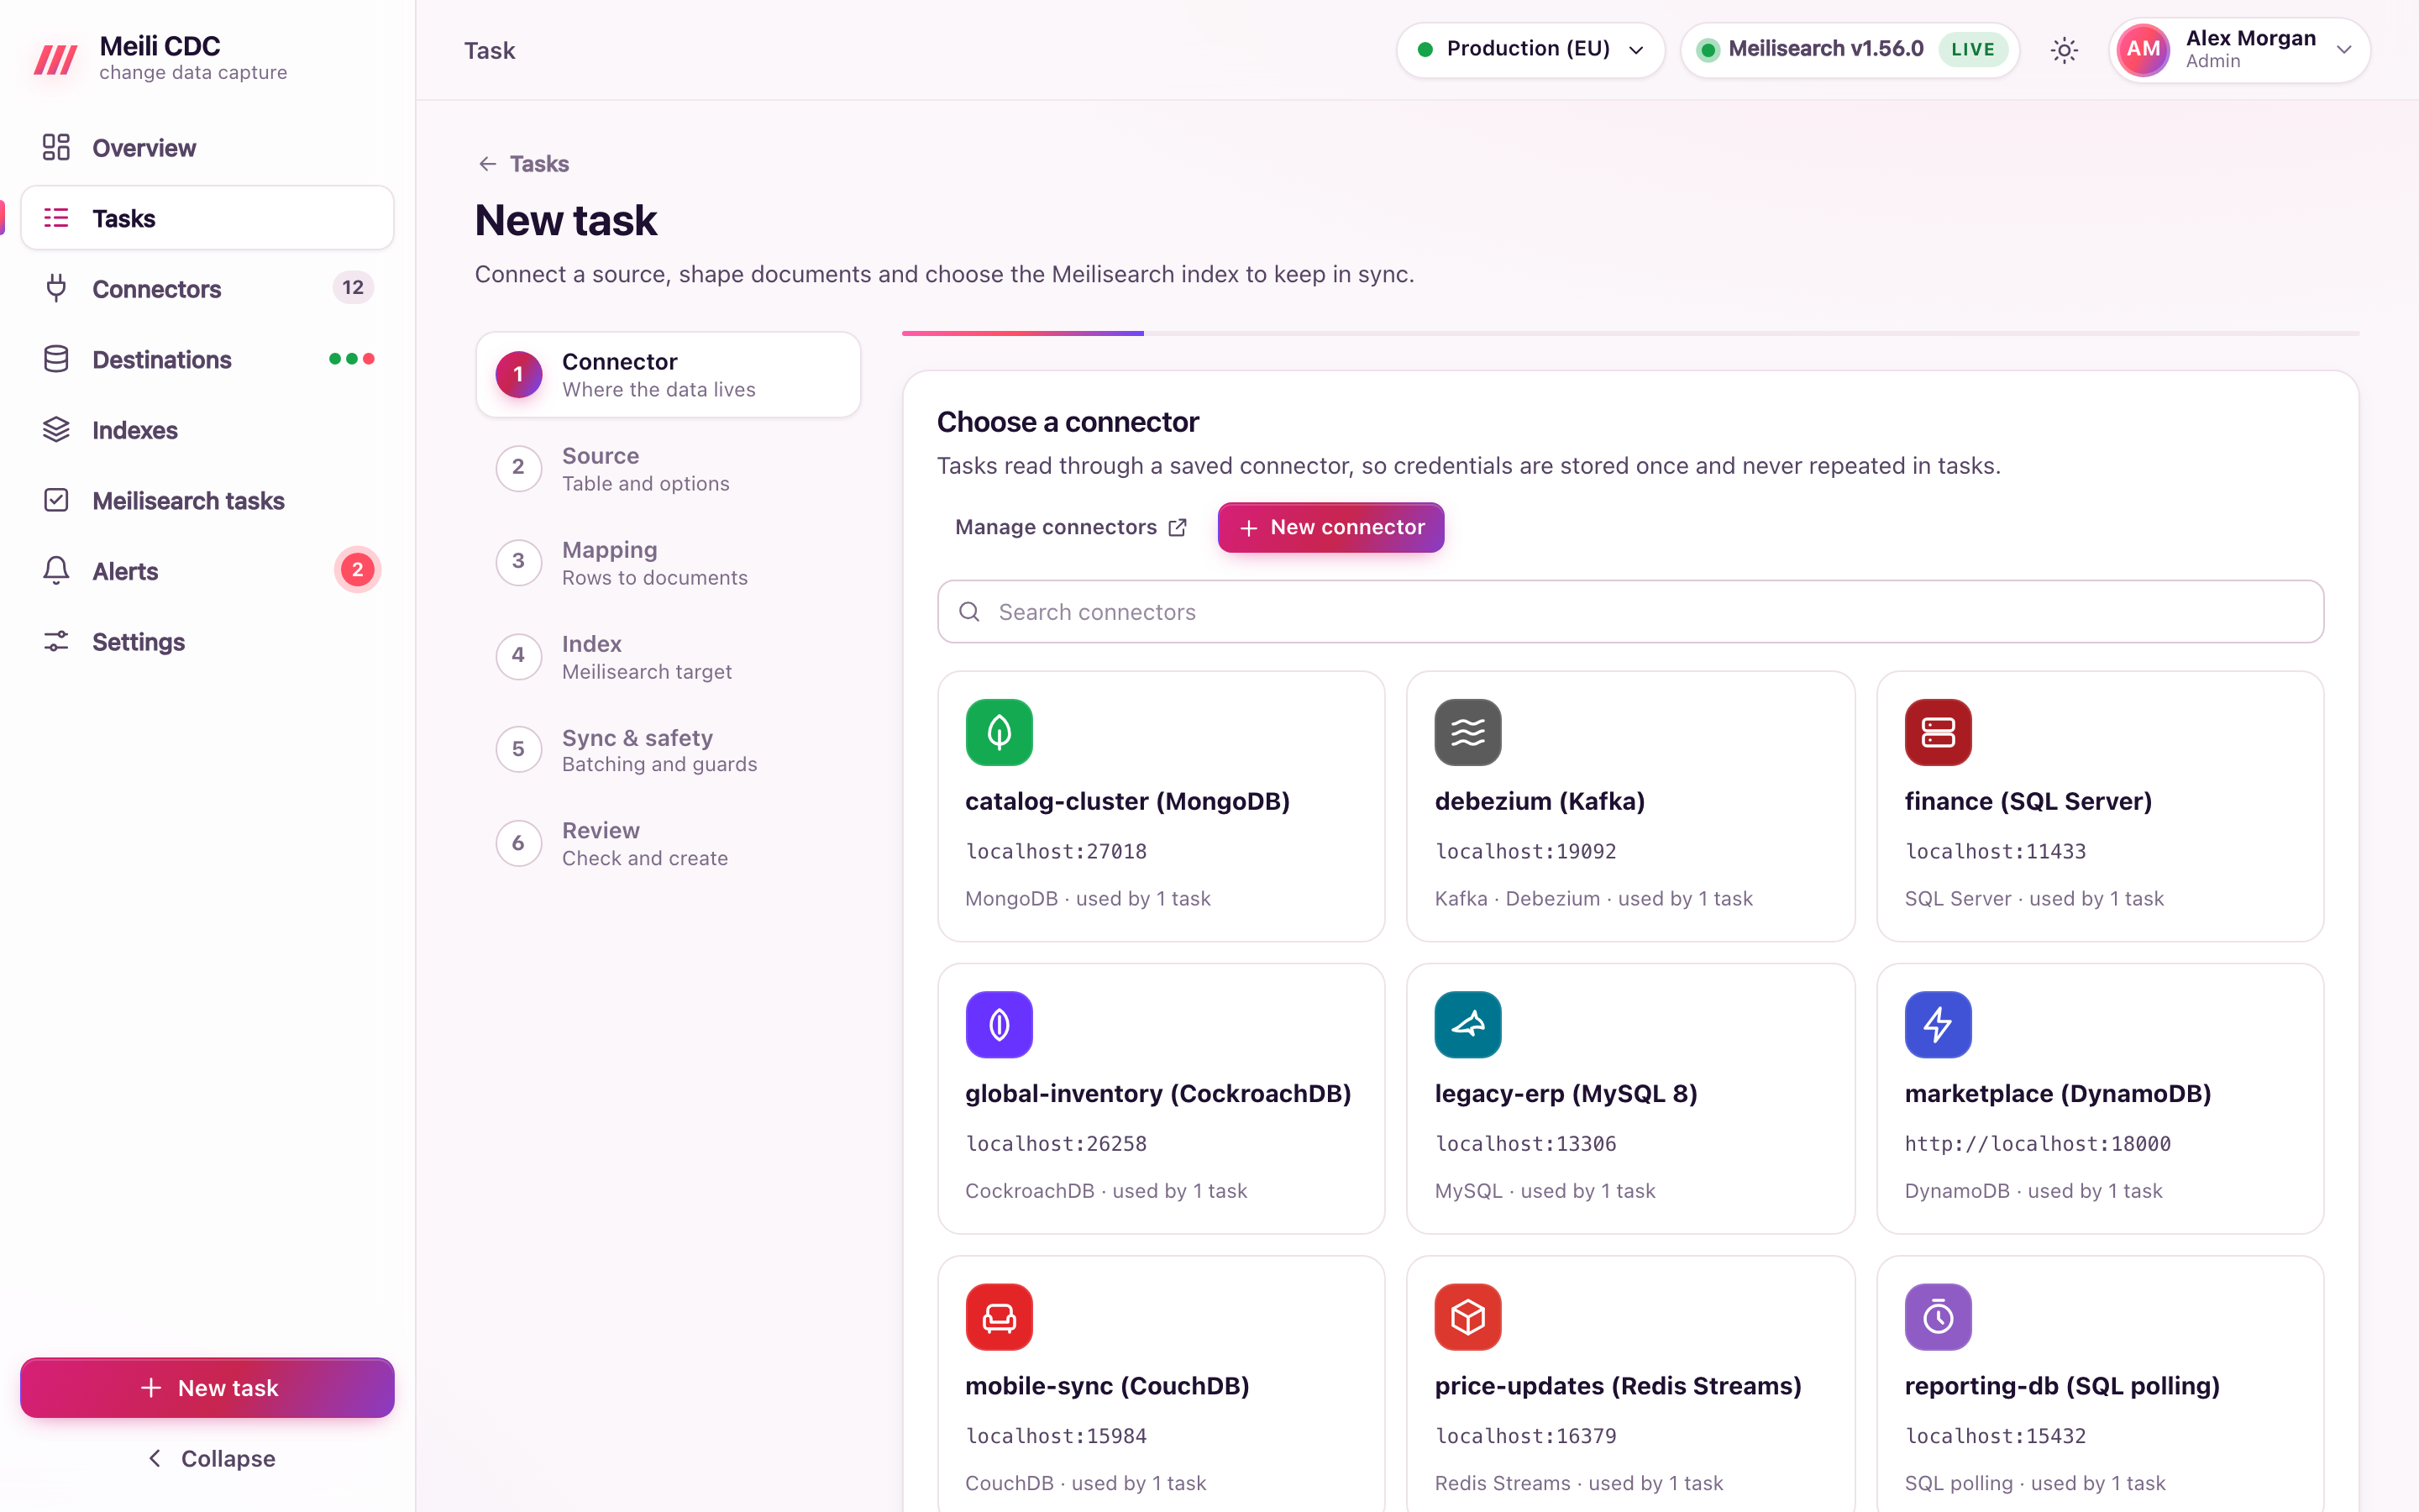
Task: Open Meilisearch tasks page
Action: (207, 500)
